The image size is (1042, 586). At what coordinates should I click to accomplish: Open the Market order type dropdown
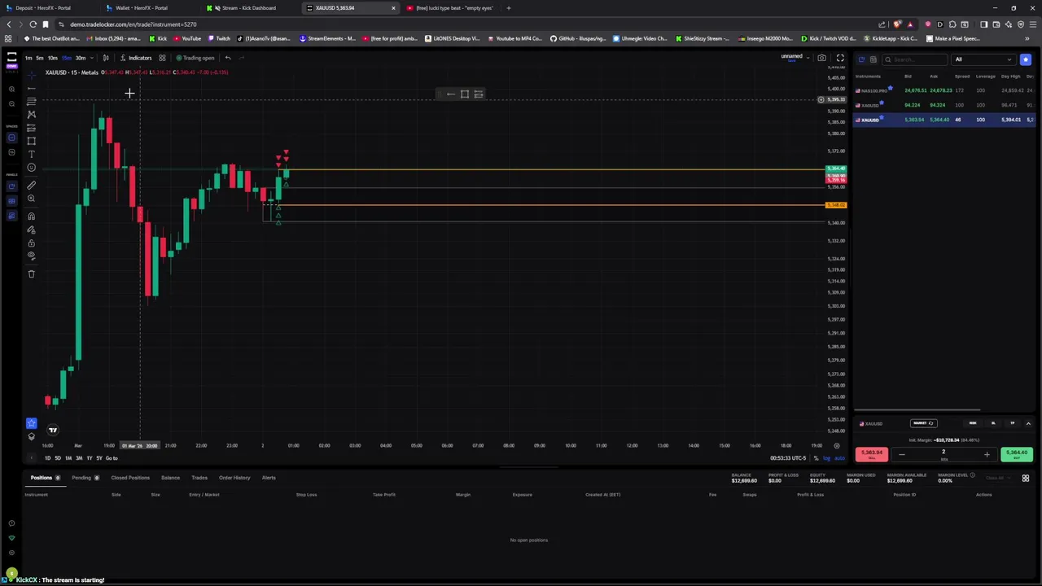pos(924,423)
